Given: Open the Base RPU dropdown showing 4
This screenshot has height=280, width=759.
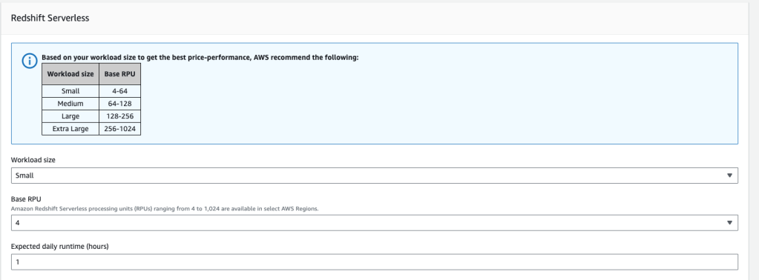Looking at the screenshot, I should (x=374, y=223).
